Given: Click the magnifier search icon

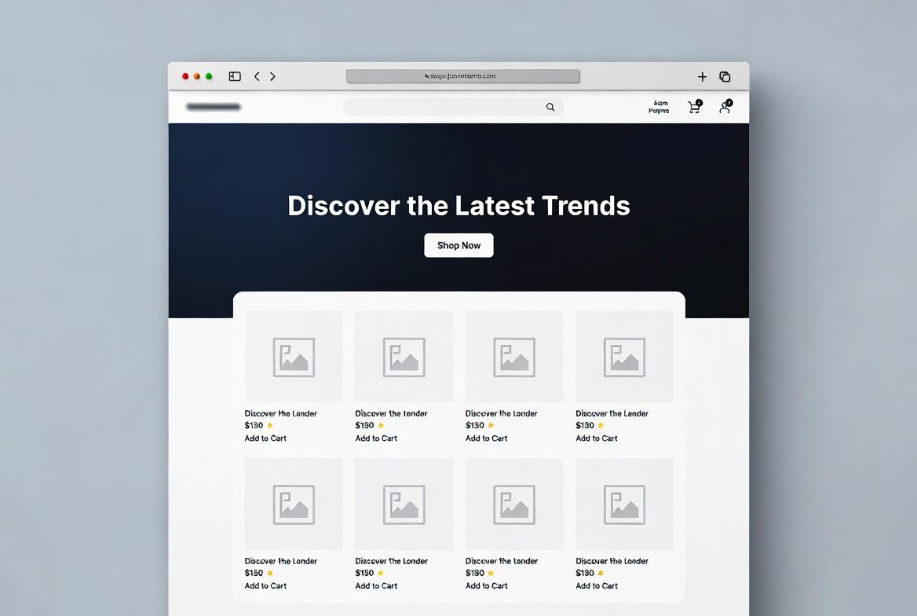Looking at the screenshot, I should 550,107.
